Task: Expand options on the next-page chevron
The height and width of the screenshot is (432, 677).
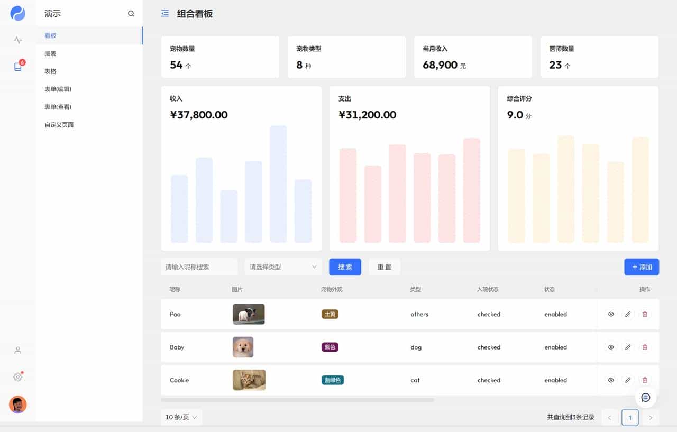Action: click(x=651, y=417)
